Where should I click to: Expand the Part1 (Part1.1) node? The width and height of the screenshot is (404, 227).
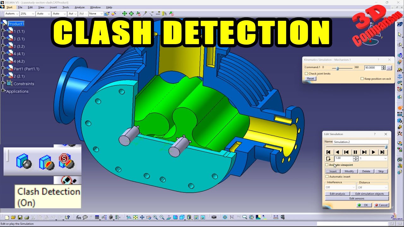tap(3, 68)
